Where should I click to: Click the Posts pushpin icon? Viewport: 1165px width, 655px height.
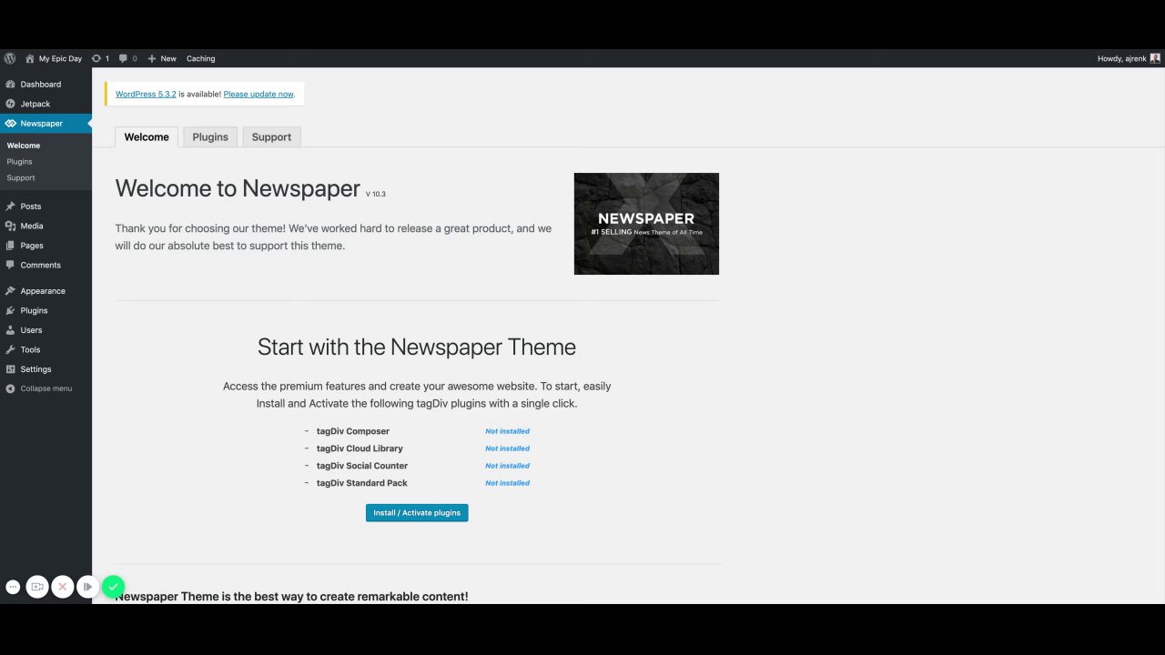coord(10,207)
